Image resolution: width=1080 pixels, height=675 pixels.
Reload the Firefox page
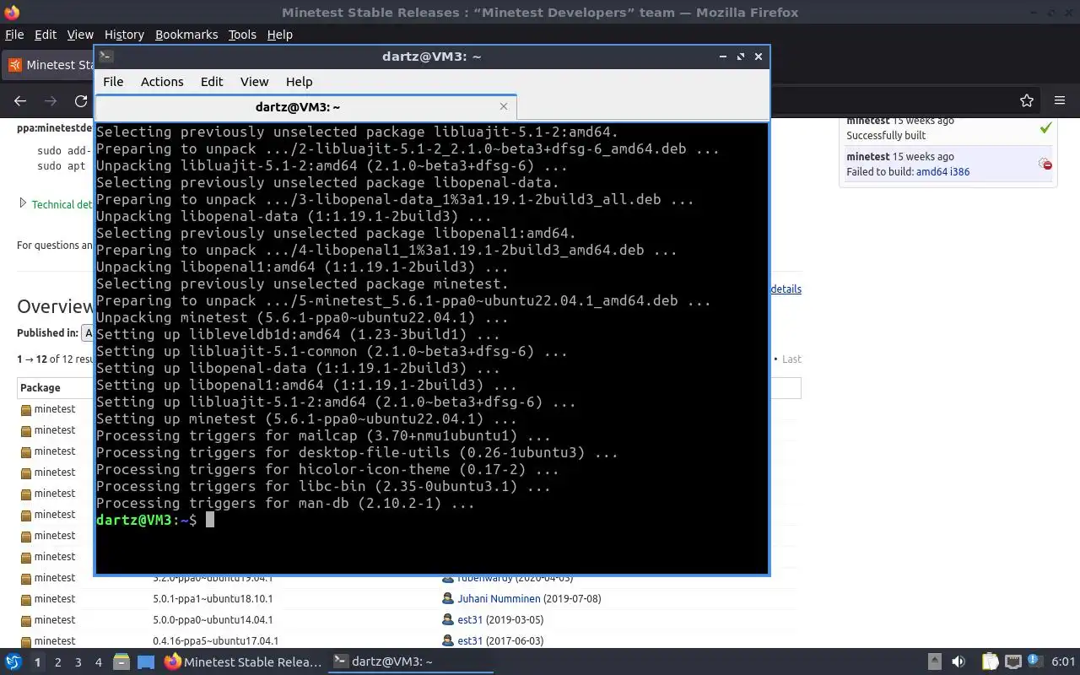point(81,100)
